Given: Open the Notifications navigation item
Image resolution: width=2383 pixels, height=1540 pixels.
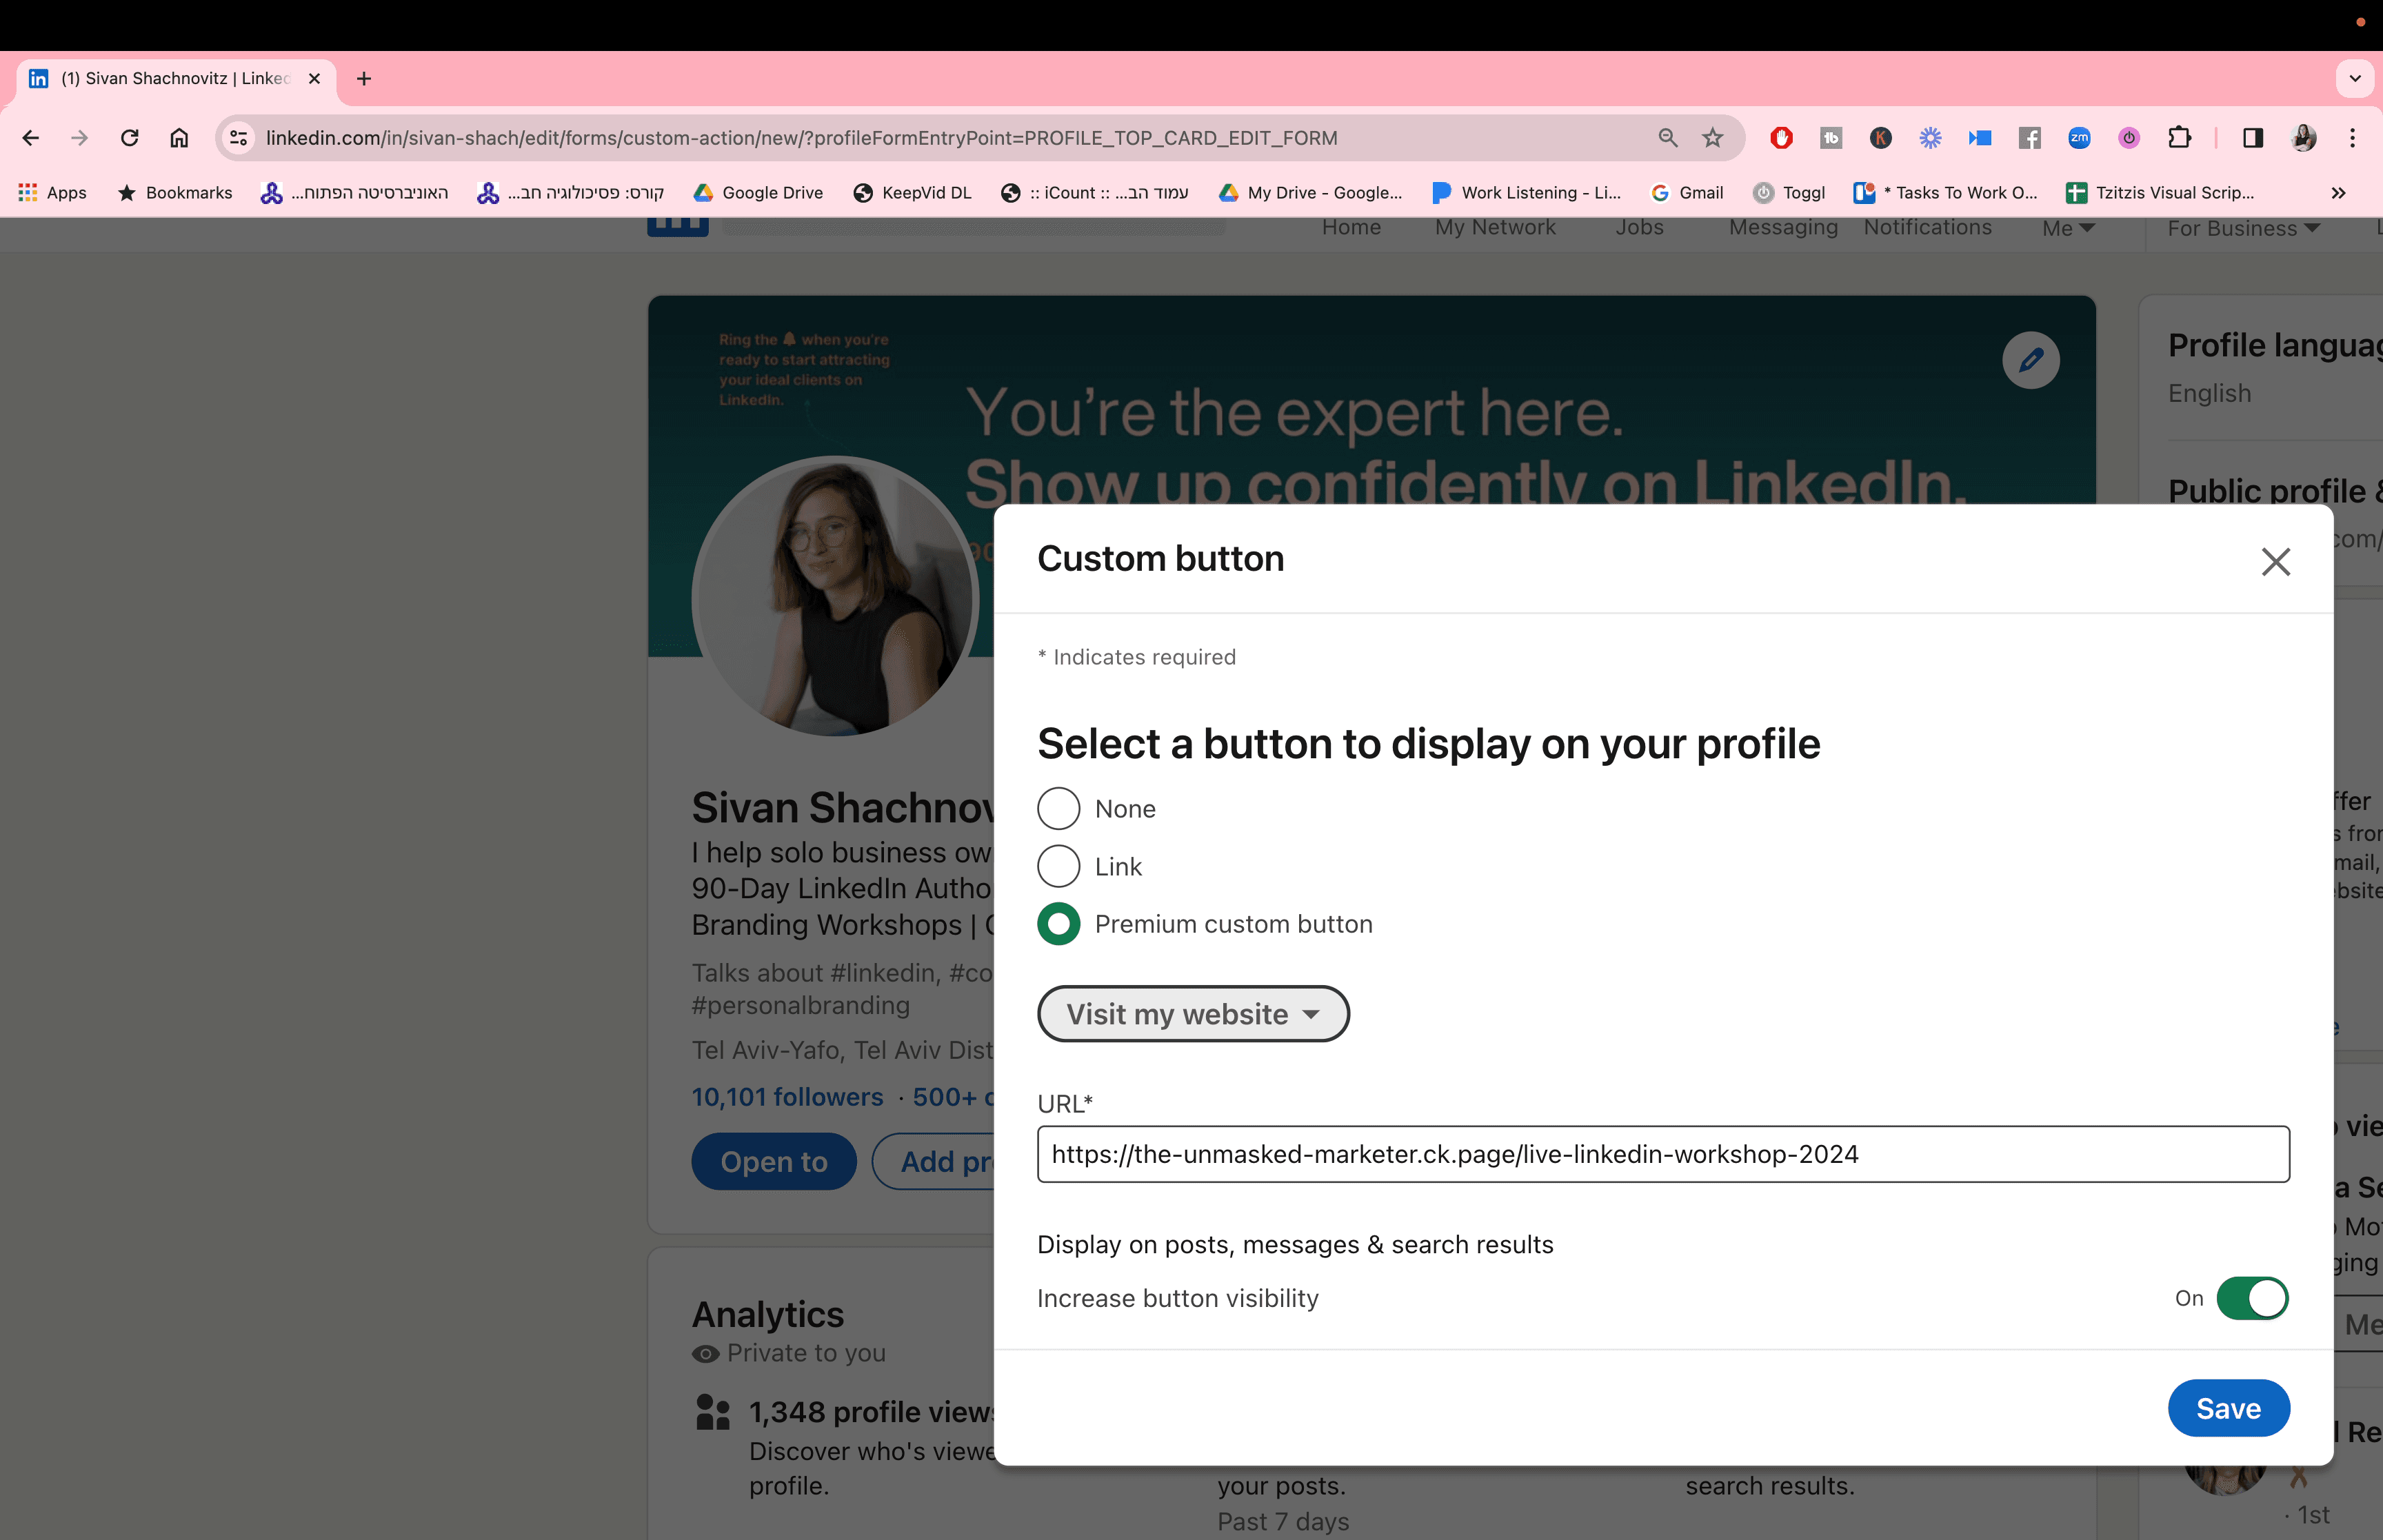Looking at the screenshot, I should tap(1927, 228).
